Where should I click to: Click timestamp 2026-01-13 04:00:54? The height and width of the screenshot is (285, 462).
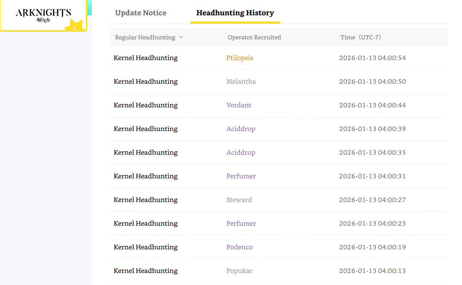point(372,58)
